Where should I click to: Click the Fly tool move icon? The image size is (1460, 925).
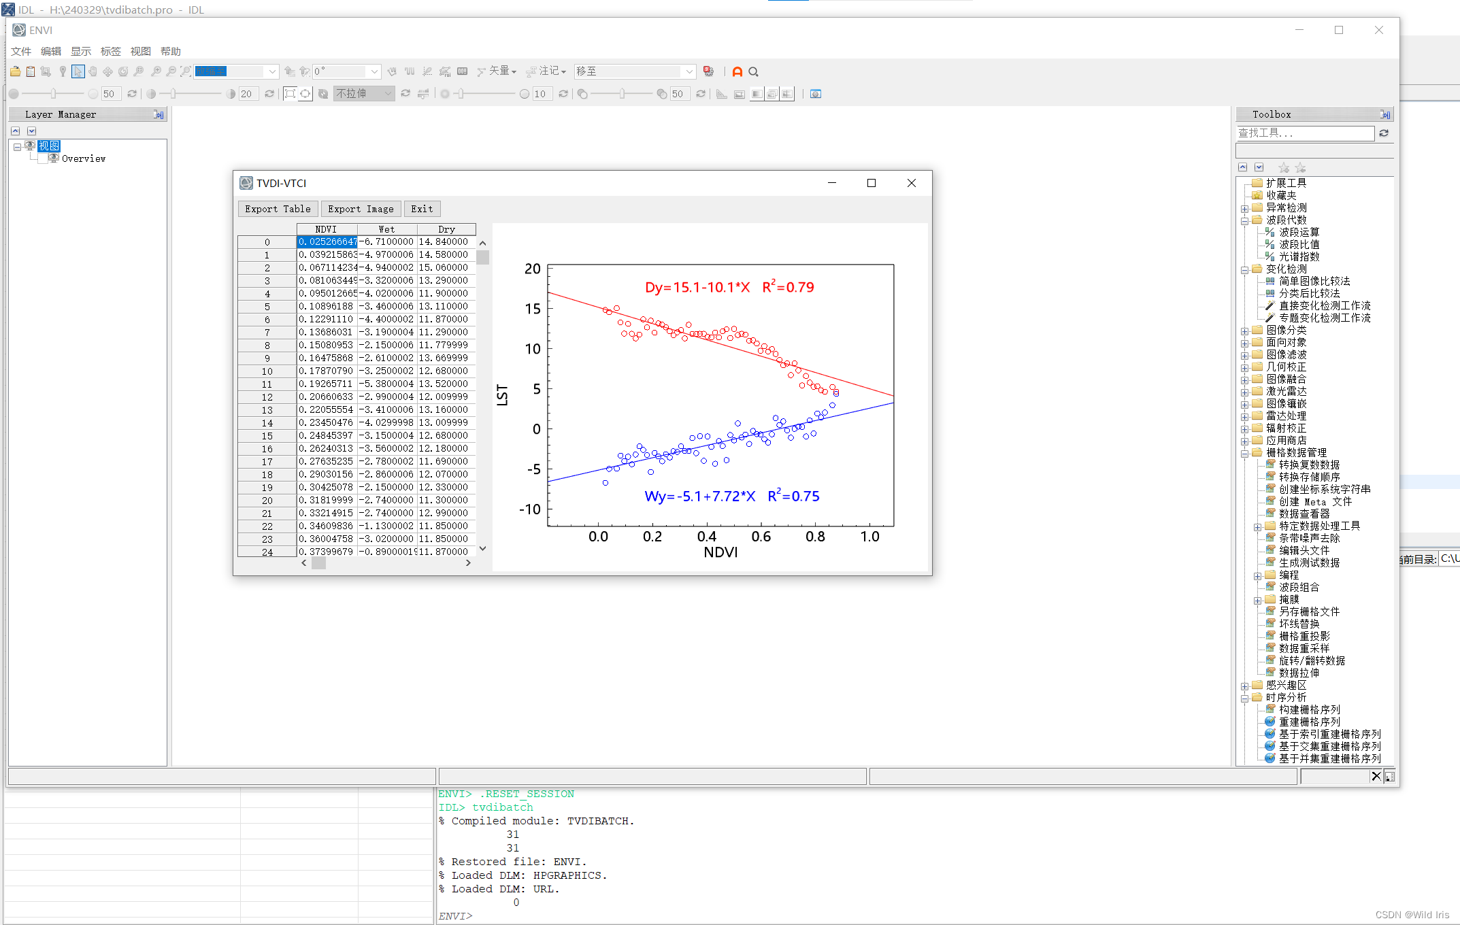coord(107,71)
